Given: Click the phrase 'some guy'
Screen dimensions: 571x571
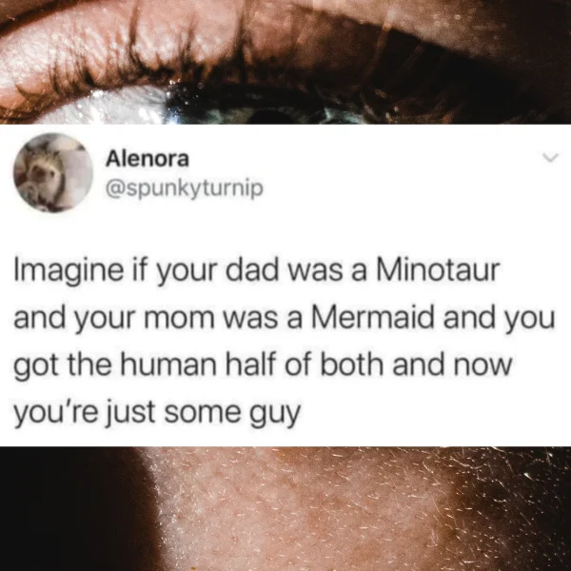Looking at the screenshot, I should pos(232,414).
